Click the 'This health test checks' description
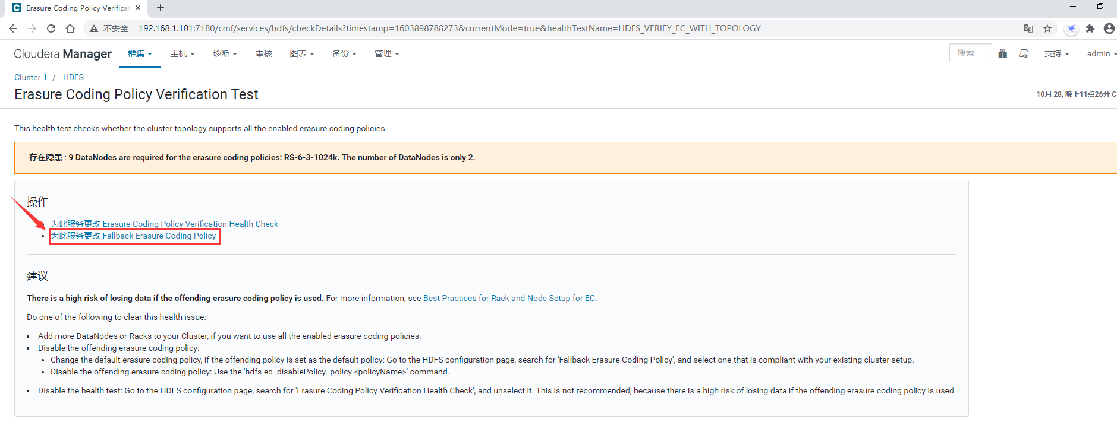This screenshot has height=435, width=1117. click(x=200, y=128)
